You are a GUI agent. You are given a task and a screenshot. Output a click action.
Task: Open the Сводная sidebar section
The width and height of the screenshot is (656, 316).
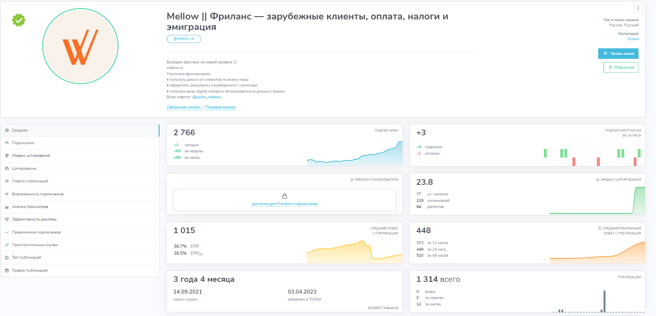[x=20, y=130]
